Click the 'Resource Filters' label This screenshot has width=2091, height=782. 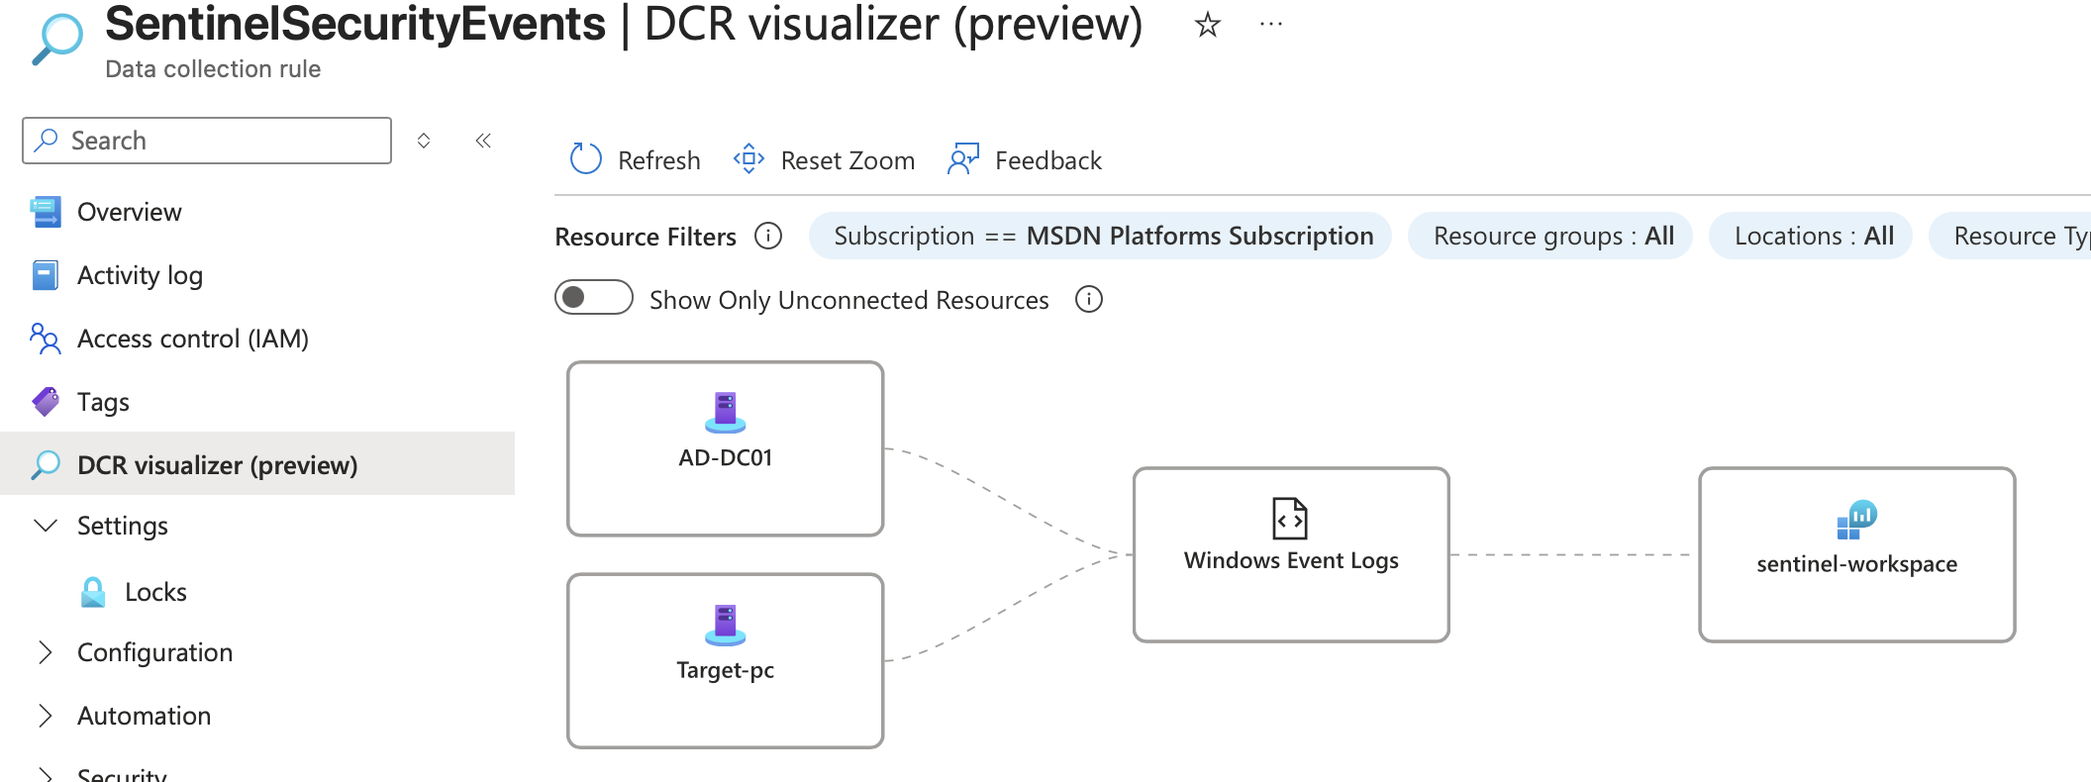(646, 237)
